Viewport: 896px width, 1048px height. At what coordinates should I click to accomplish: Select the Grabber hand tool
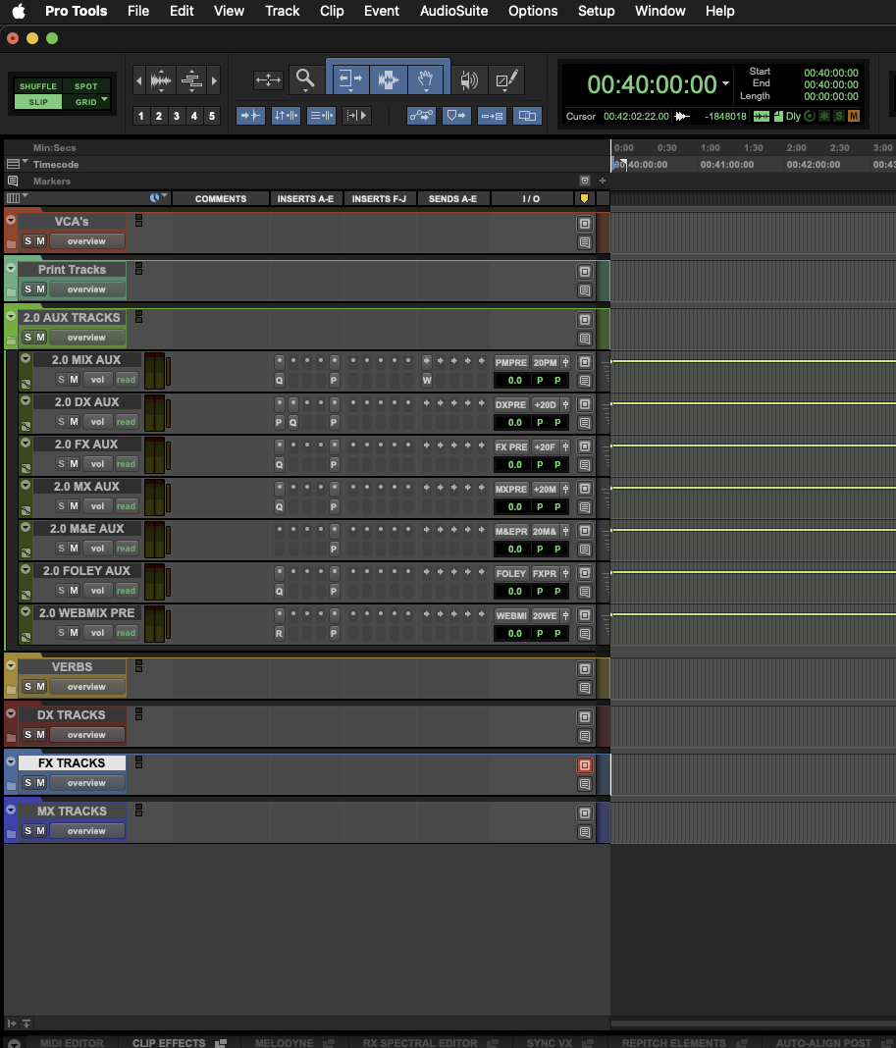tap(426, 79)
